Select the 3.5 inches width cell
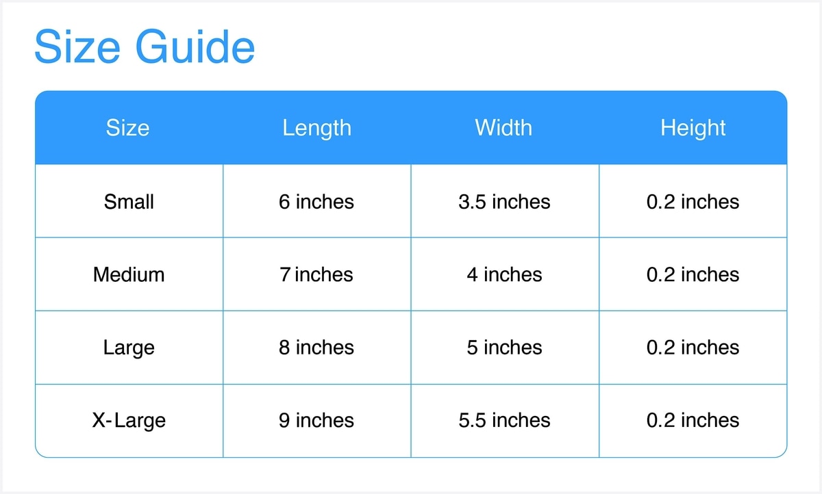 (504, 202)
